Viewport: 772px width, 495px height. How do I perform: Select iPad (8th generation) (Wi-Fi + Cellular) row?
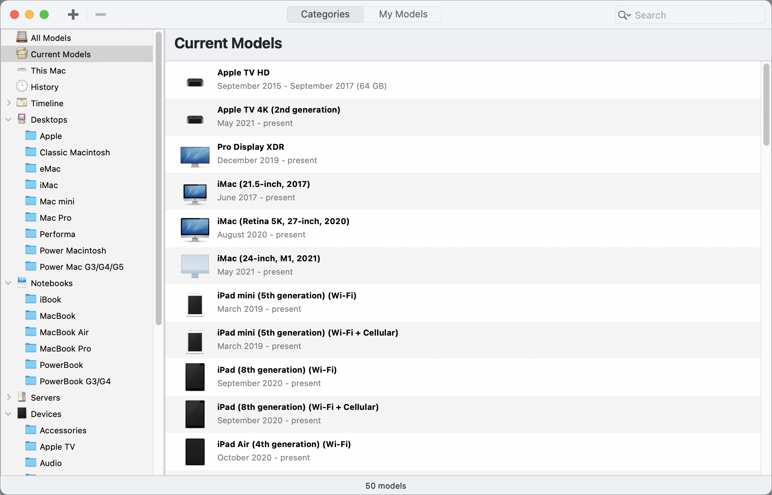(463, 414)
